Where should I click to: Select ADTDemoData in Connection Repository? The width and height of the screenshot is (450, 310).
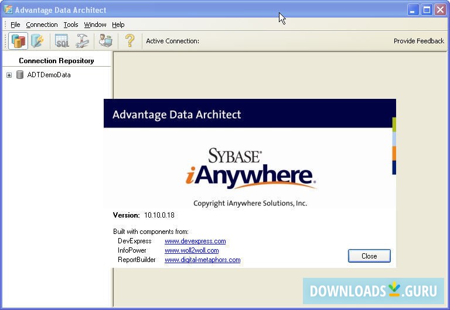pyautogui.click(x=49, y=75)
